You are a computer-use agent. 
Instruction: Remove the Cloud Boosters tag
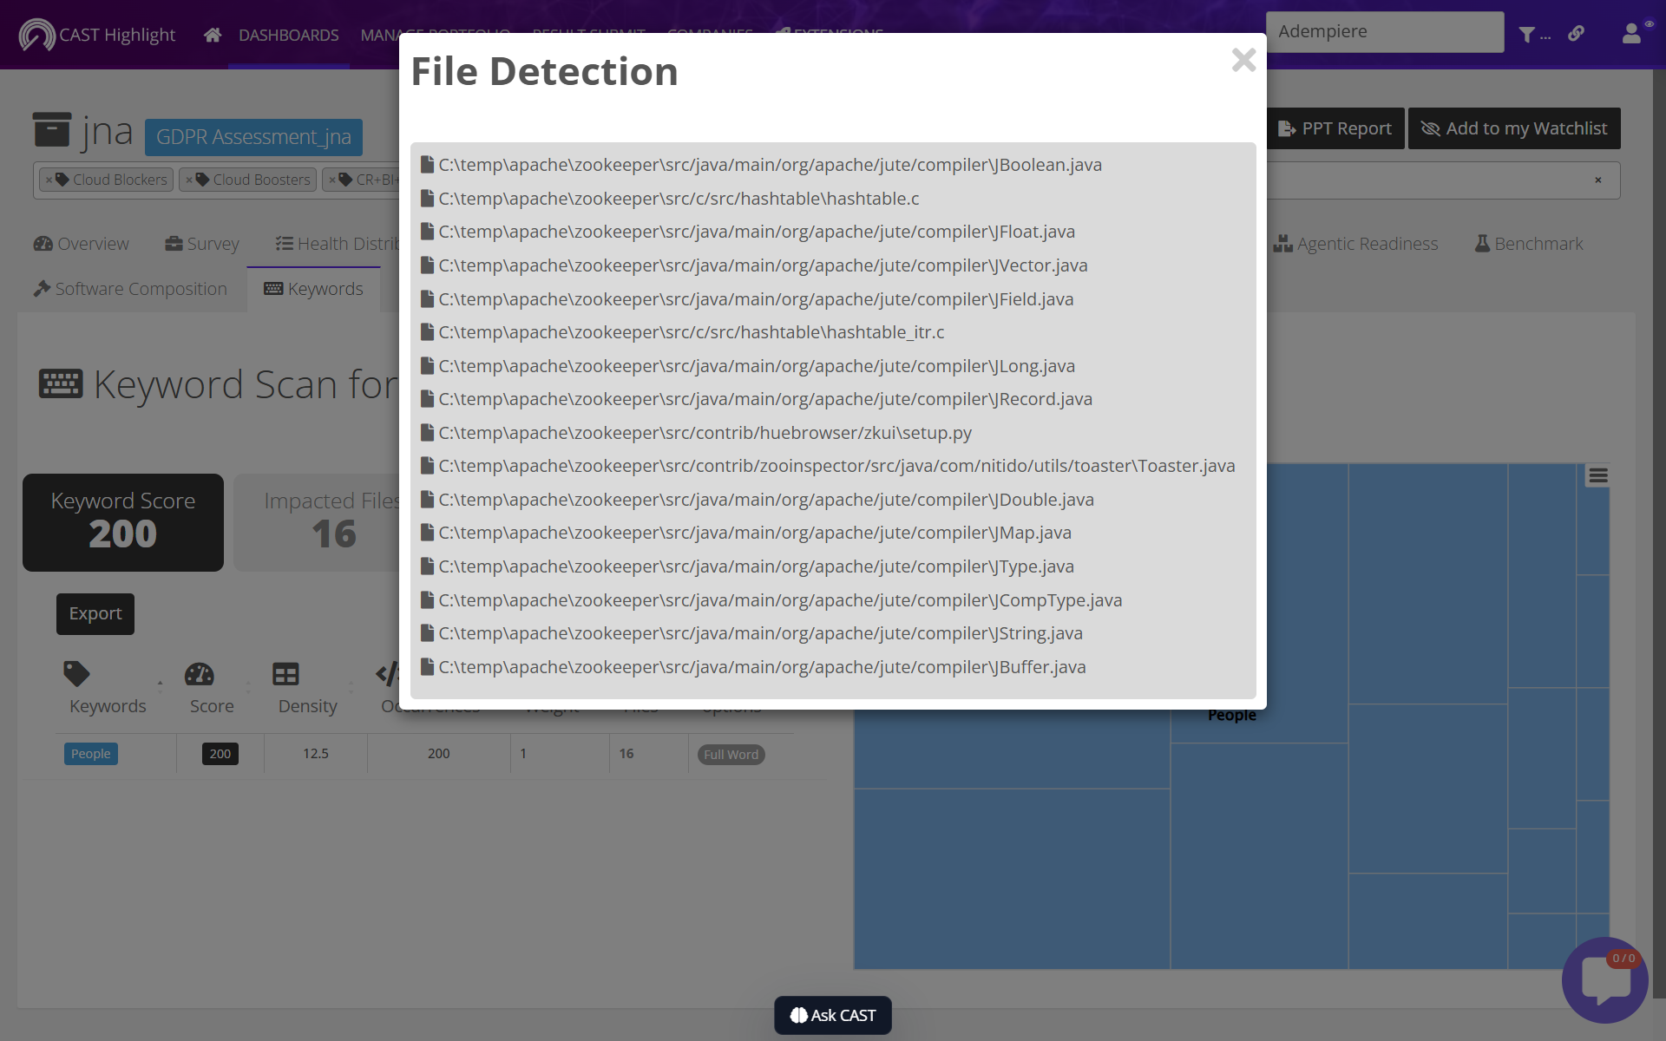189,180
